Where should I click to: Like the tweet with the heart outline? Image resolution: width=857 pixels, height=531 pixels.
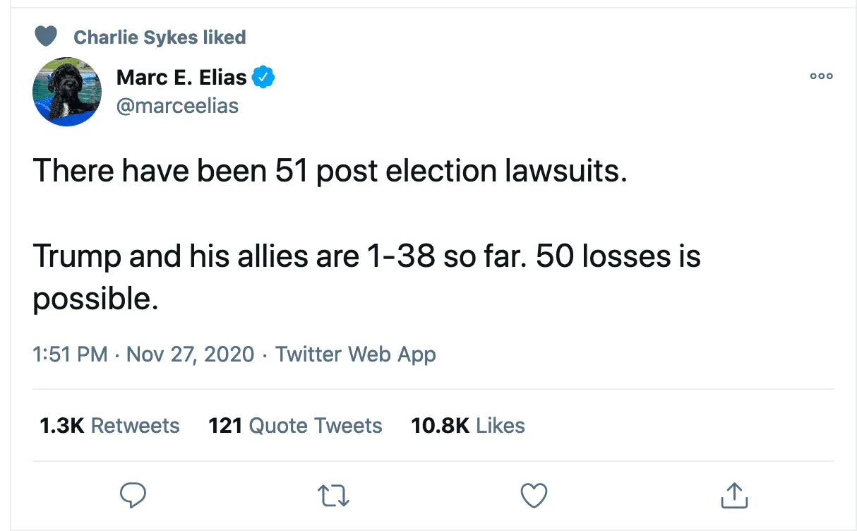pos(534,495)
